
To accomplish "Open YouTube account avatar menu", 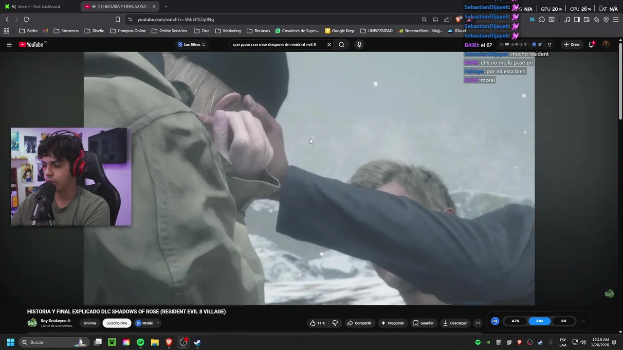I will click(606, 44).
